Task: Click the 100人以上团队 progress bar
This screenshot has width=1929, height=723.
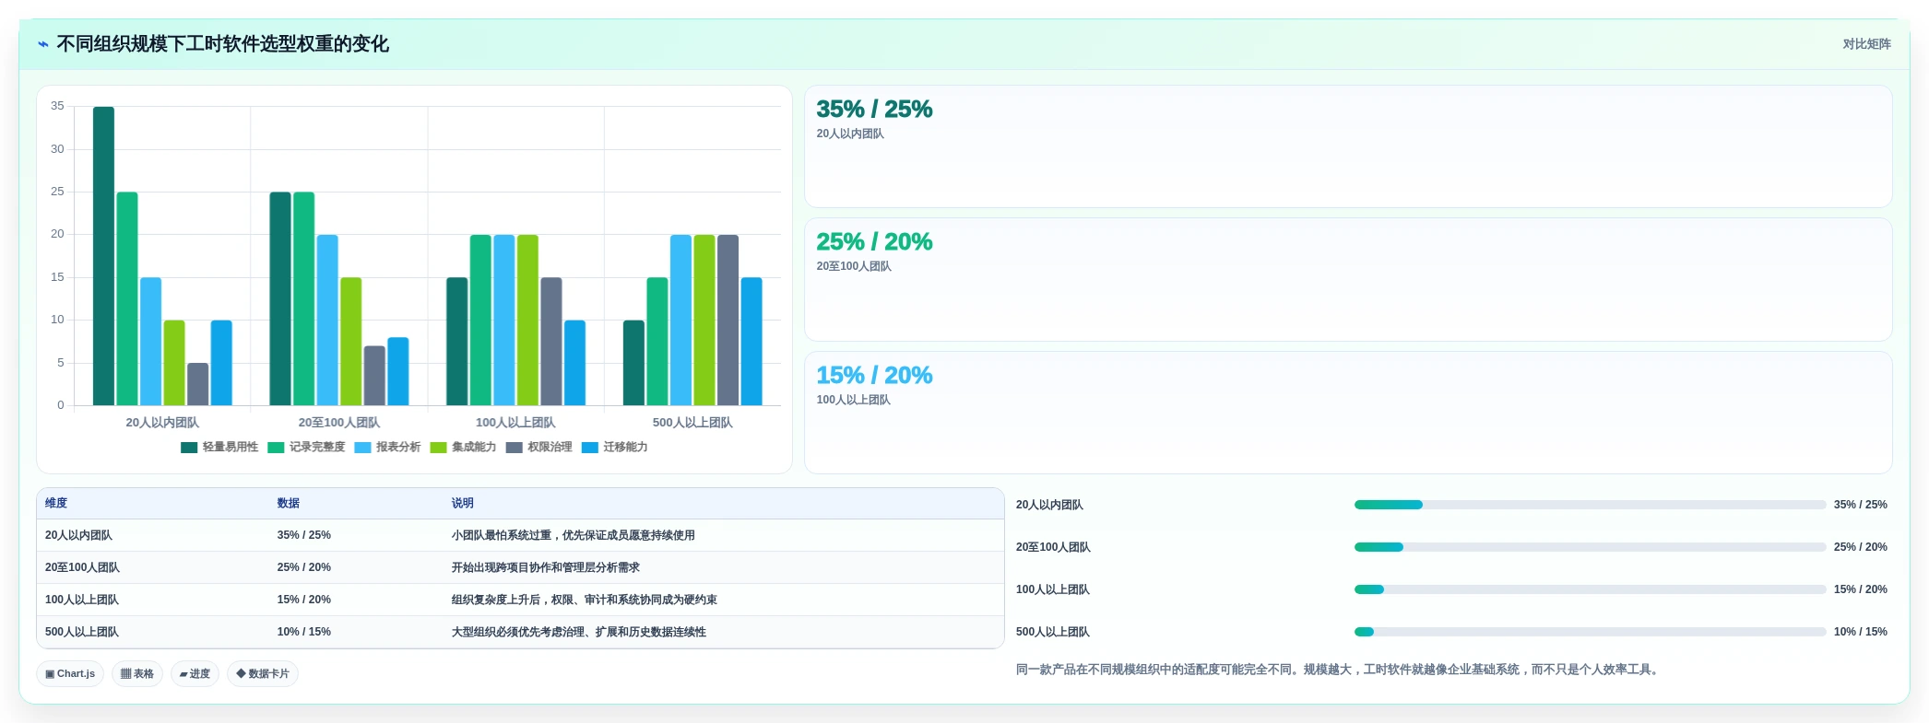Action: tap(1590, 589)
